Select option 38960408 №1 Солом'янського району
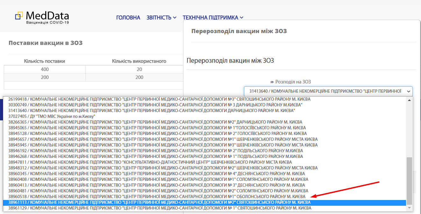 [158, 179]
